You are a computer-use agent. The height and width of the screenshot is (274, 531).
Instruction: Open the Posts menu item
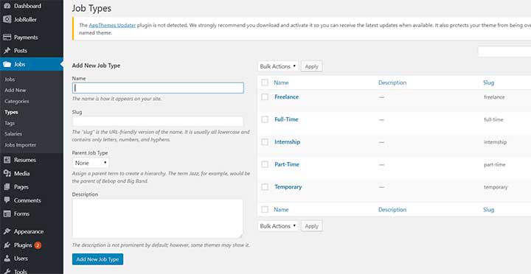[x=21, y=51]
